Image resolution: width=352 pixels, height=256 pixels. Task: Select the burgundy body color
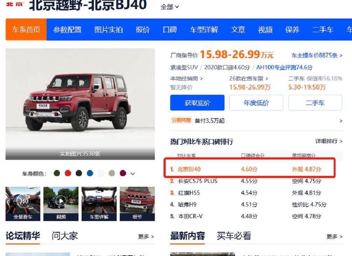[123, 173]
